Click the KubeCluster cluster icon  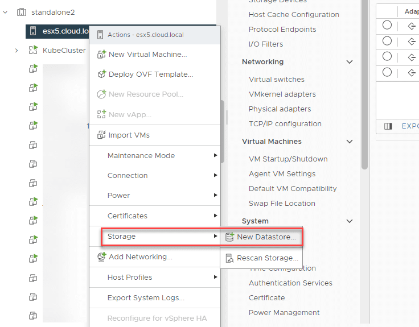coord(33,50)
